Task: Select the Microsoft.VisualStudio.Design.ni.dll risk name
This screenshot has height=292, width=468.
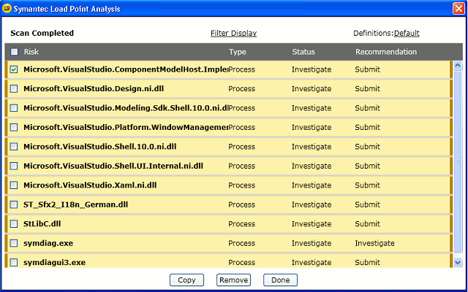Action: [x=94, y=89]
